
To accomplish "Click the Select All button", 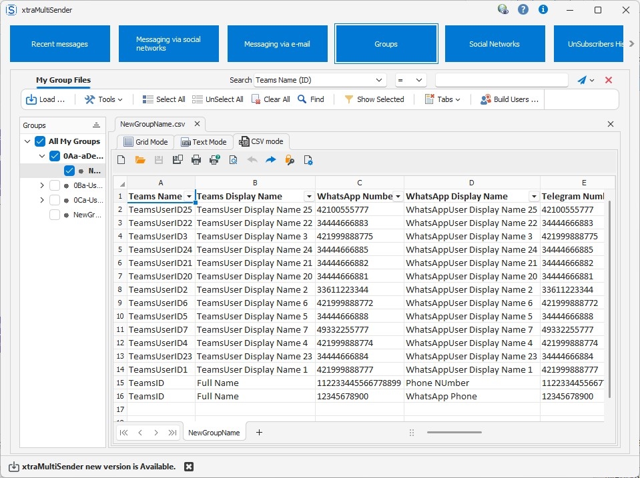I will 164,99.
